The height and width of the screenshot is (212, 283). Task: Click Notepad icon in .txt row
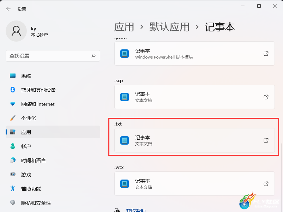coord(125,140)
